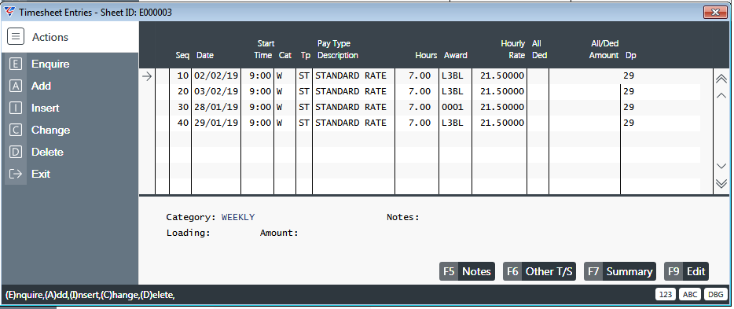Click the Insert I key icon
The height and width of the screenshot is (309, 734).
[16, 109]
